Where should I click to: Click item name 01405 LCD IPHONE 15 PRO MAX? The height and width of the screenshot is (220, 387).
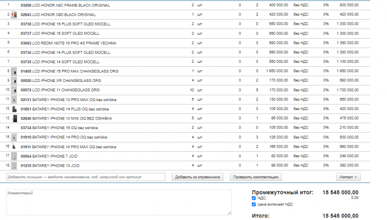(x=70, y=71)
